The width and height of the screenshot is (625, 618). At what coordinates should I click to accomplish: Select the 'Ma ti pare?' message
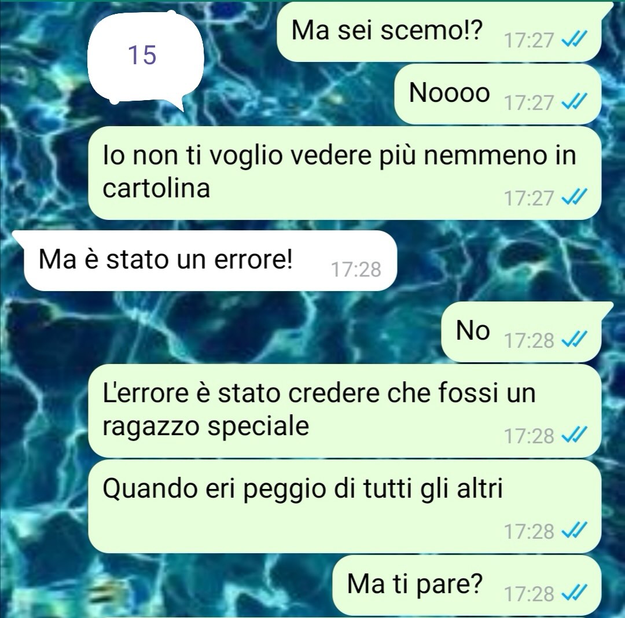466,585
